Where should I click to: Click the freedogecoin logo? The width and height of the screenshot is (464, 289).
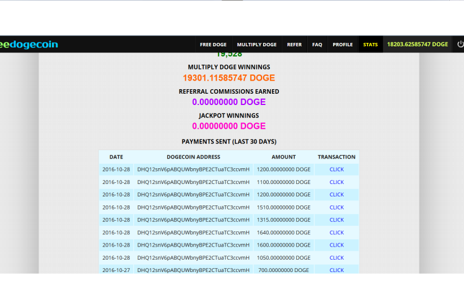pyautogui.click(x=29, y=45)
